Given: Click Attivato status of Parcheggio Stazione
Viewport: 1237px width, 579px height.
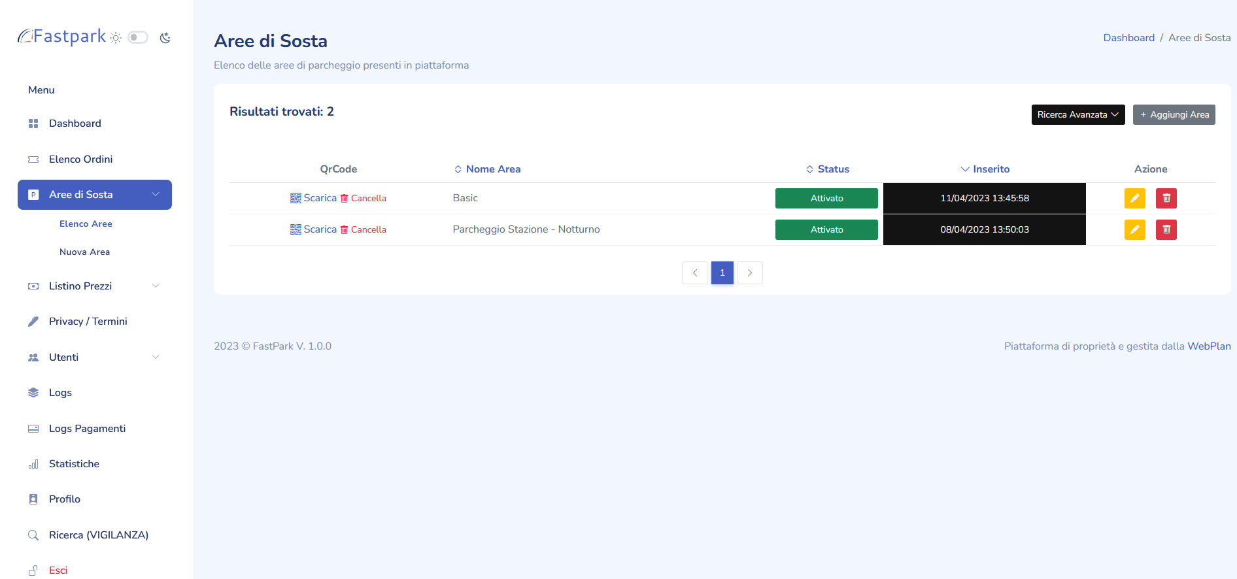Looking at the screenshot, I should [826, 229].
